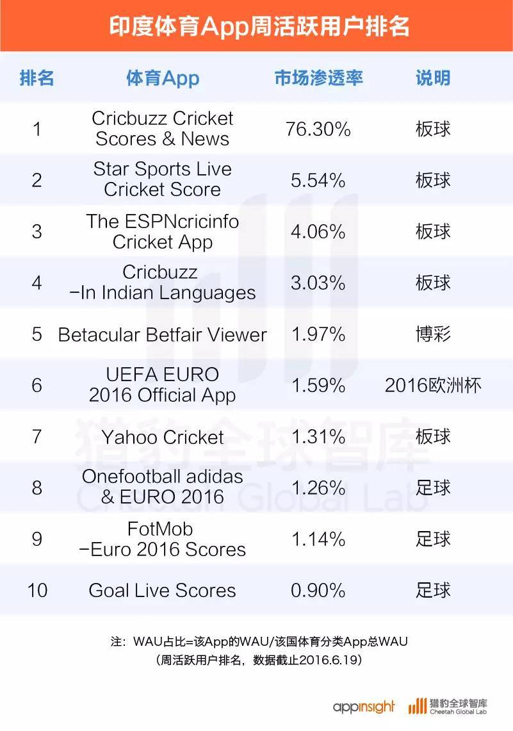Select The ESPNcricinfo Cricket App entry
This screenshot has width=513, height=731.
pos(162,231)
